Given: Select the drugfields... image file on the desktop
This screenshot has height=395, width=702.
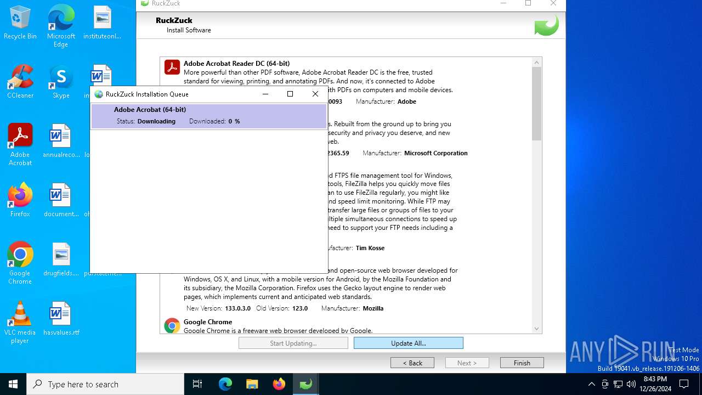Looking at the screenshot, I should click(x=61, y=259).
